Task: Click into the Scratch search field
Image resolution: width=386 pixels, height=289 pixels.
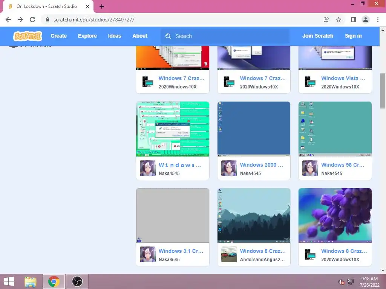Action: click(x=225, y=36)
